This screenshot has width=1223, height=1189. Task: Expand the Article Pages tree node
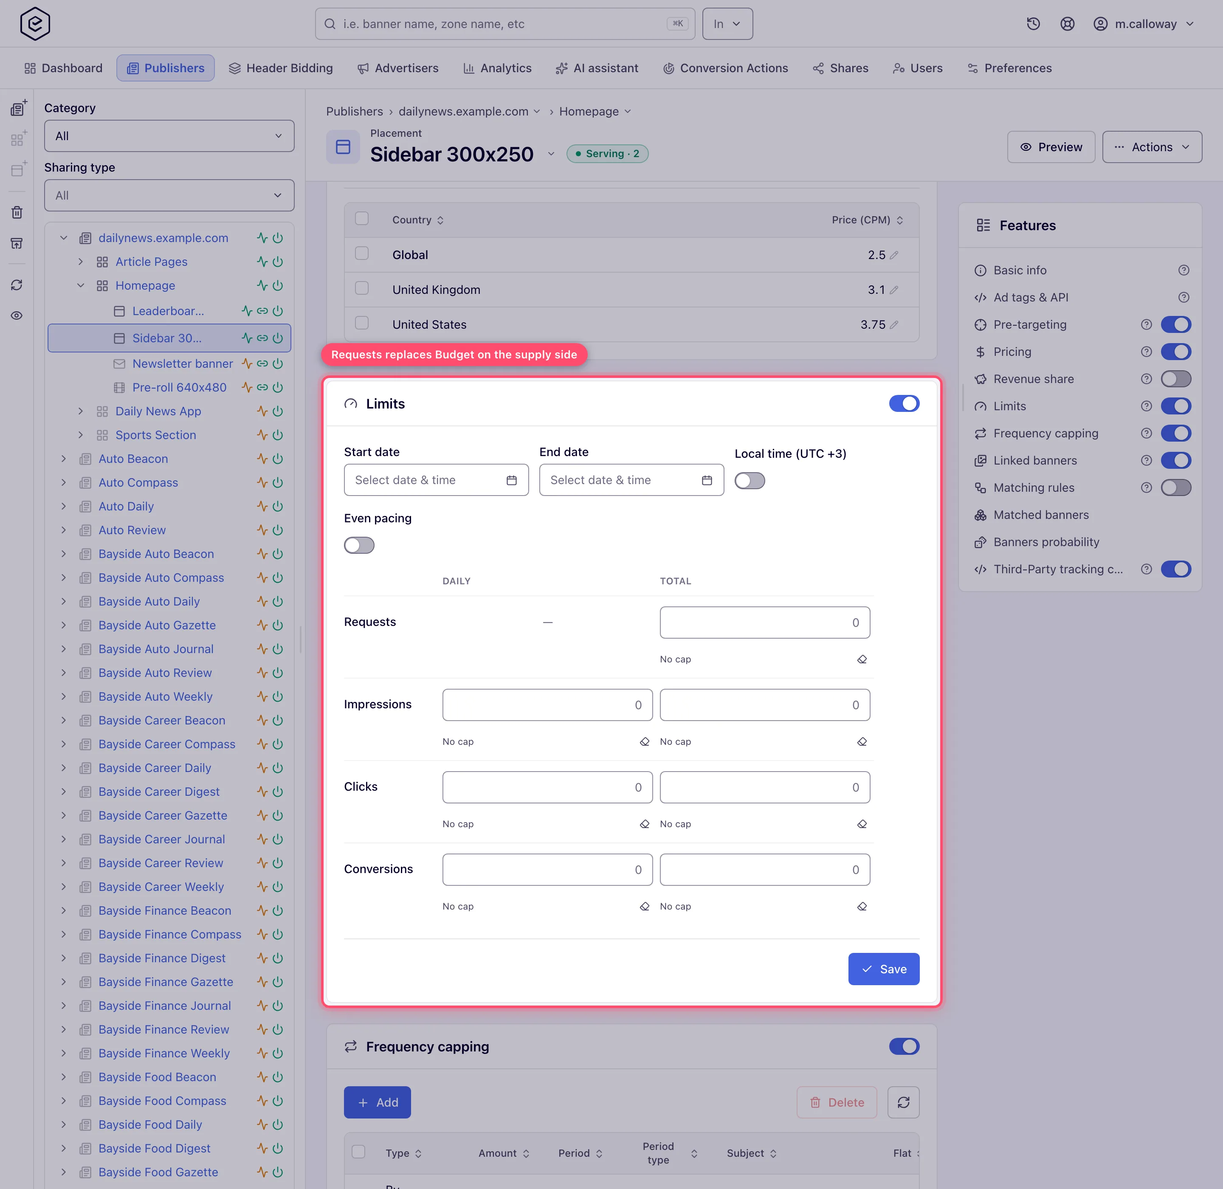[81, 262]
